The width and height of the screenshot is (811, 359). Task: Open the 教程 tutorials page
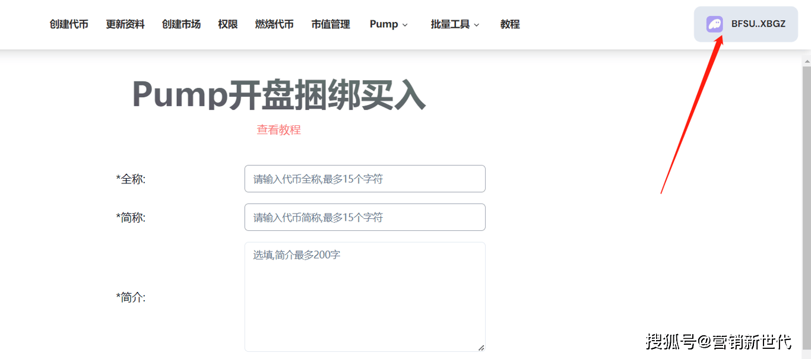point(509,24)
